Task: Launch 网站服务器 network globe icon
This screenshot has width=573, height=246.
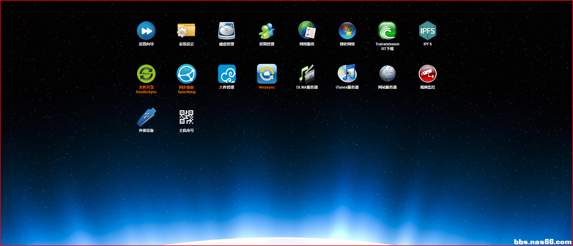Action: (387, 74)
